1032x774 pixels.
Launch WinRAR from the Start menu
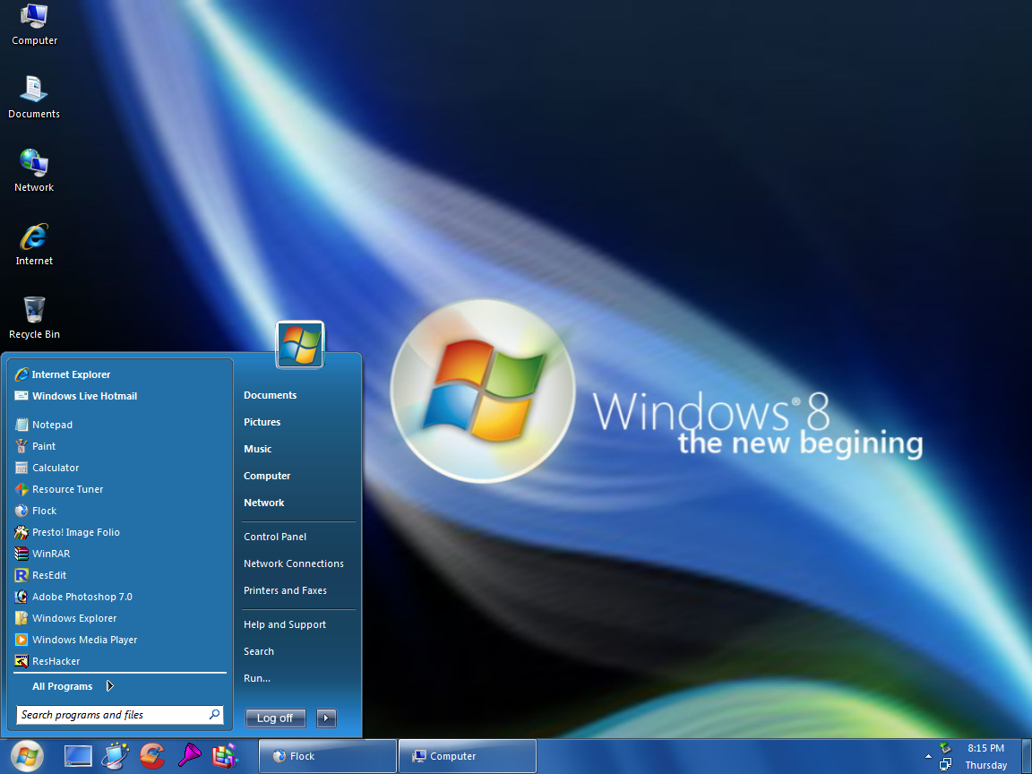[48, 553]
